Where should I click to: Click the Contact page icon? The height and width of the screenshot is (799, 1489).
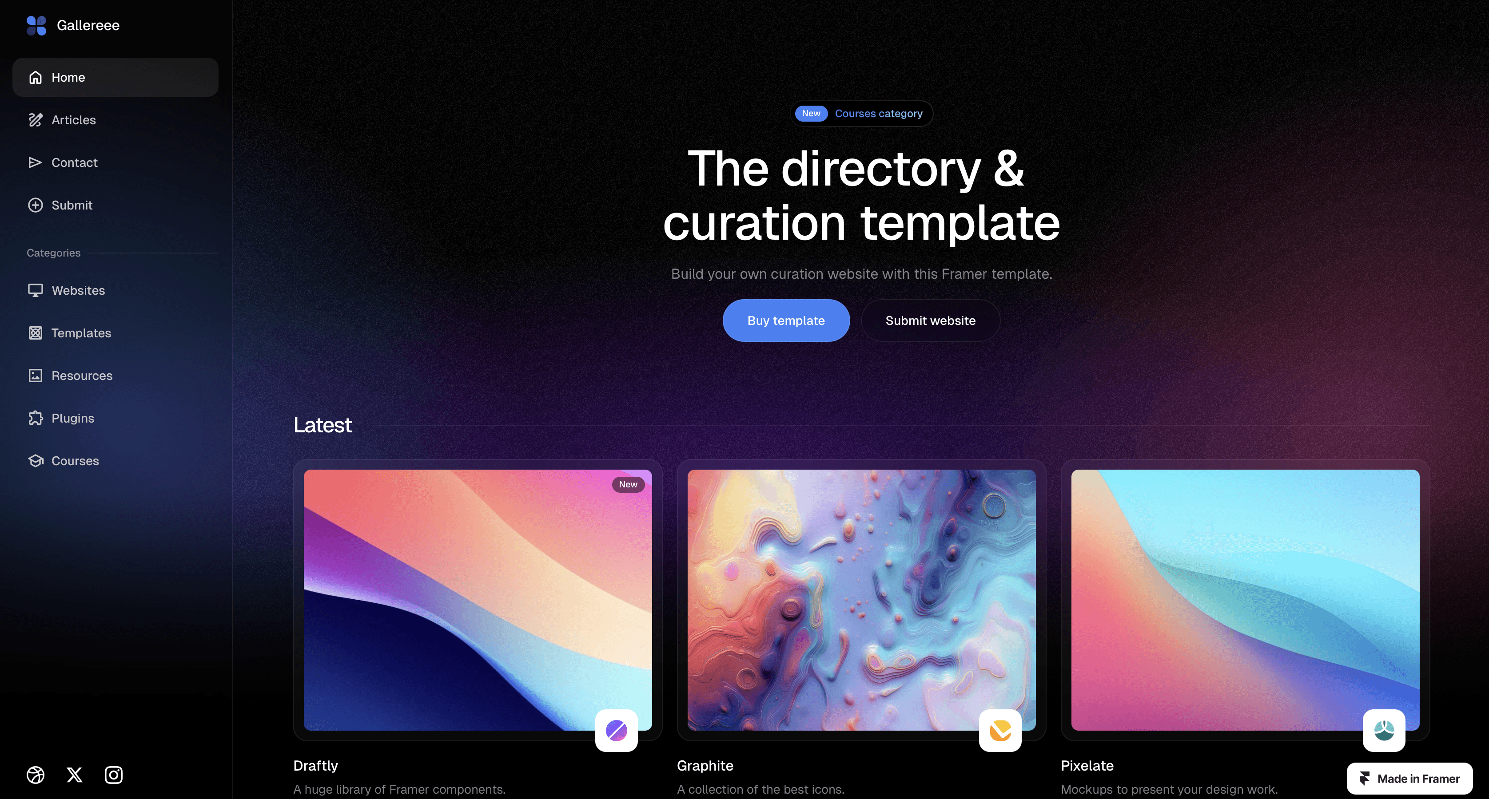pyautogui.click(x=35, y=162)
